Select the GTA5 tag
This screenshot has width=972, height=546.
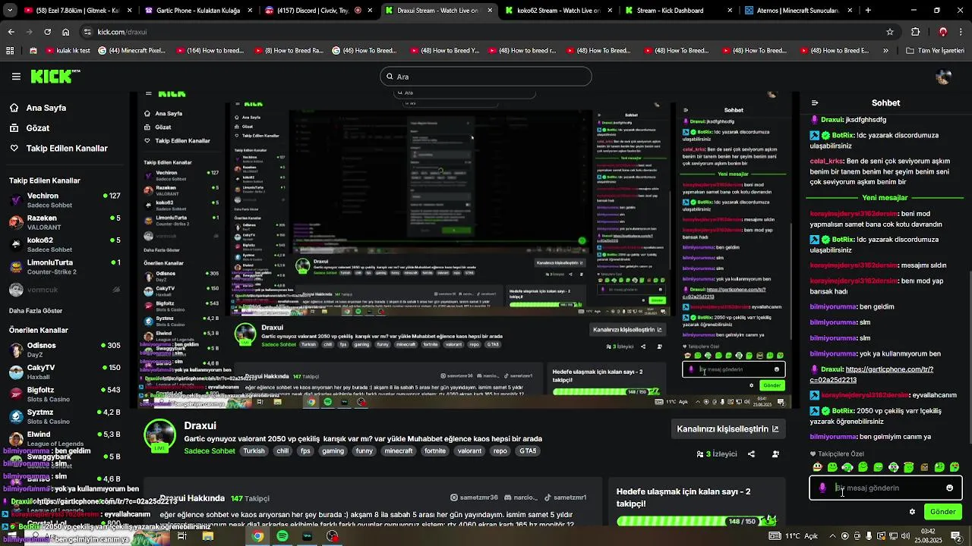coord(527,451)
